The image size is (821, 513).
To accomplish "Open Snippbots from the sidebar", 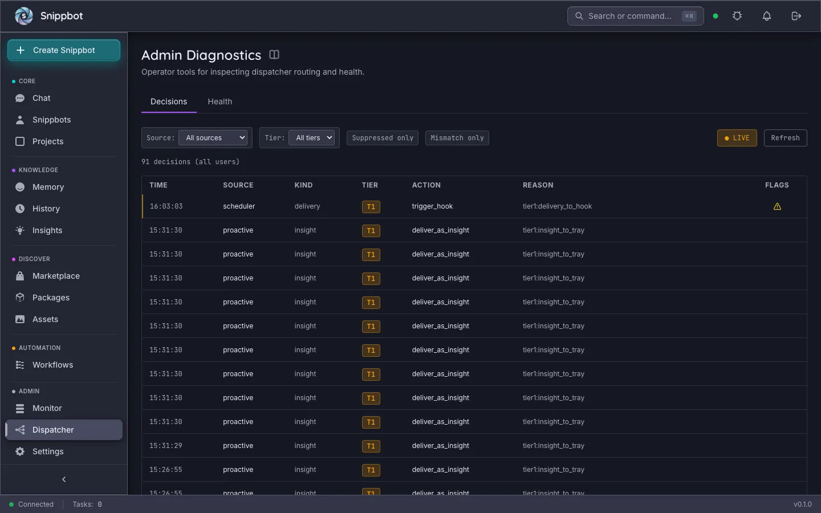I will coord(64,120).
